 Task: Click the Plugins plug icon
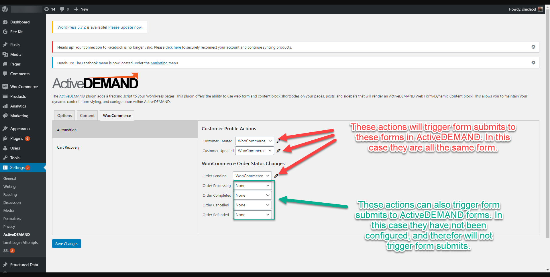pyautogui.click(x=5, y=138)
